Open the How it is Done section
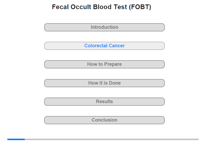The image size is (206, 141). pos(104,83)
